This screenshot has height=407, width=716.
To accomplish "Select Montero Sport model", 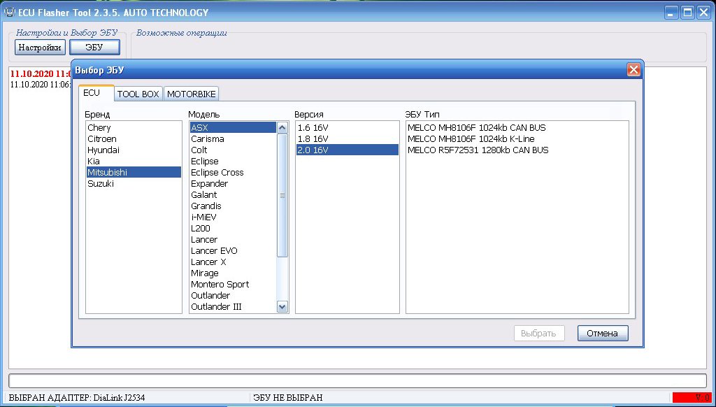I will [x=233, y=284].
